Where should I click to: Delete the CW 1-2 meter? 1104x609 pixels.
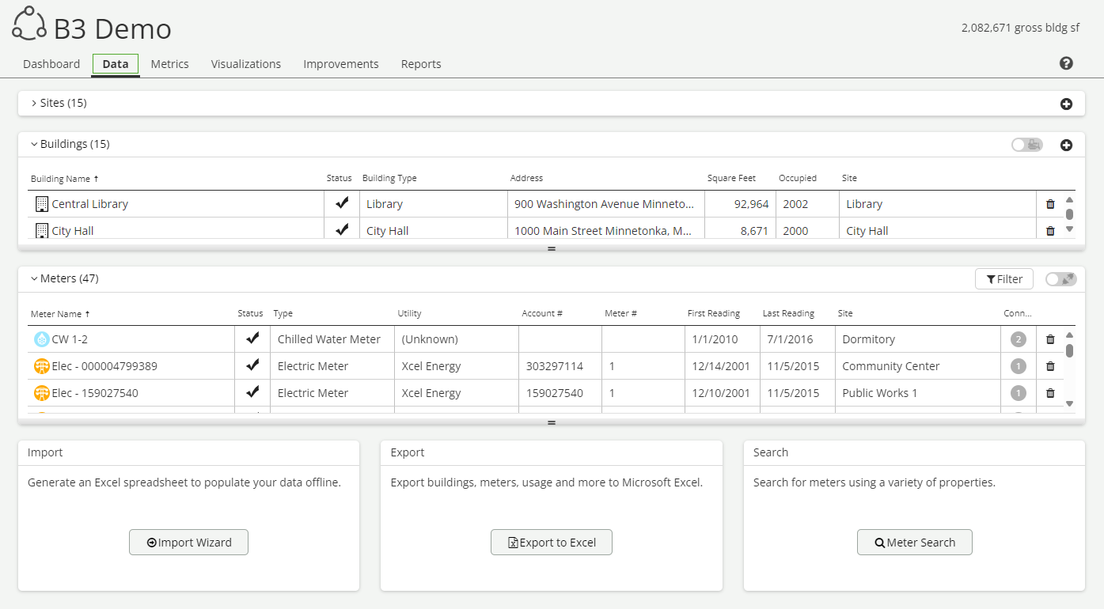click(1050, 339)
